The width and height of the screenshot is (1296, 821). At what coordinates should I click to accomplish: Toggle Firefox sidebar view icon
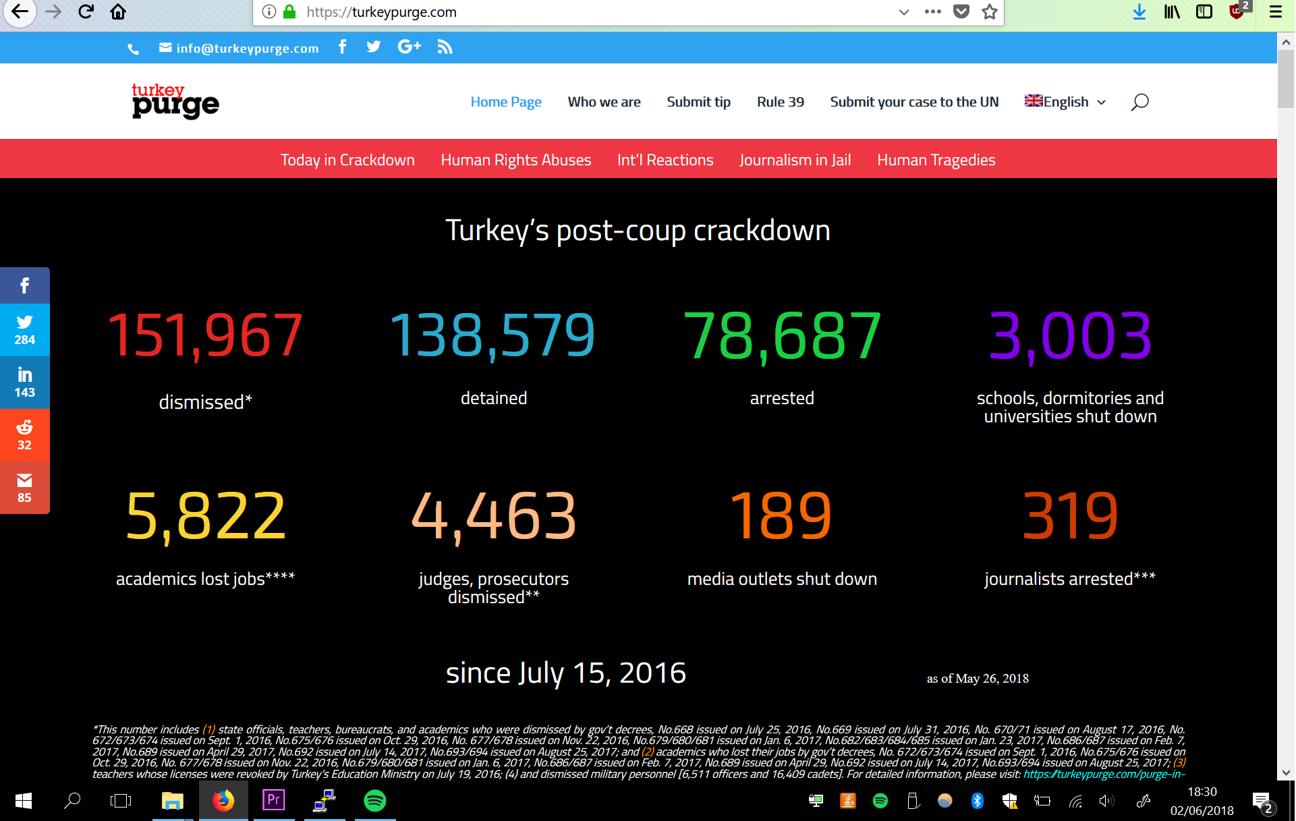coord(1204,12)
